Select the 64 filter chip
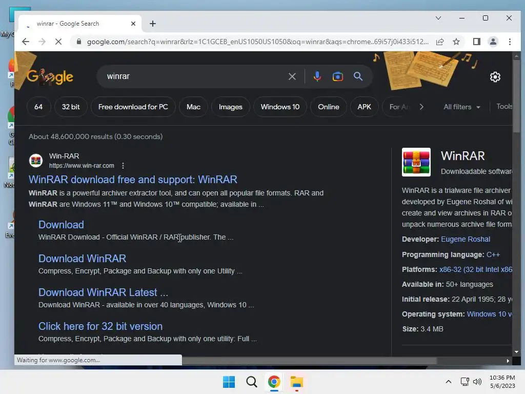The width and height of the screenshot is (525, 394). pyautogui.click(x=38, y=107)
